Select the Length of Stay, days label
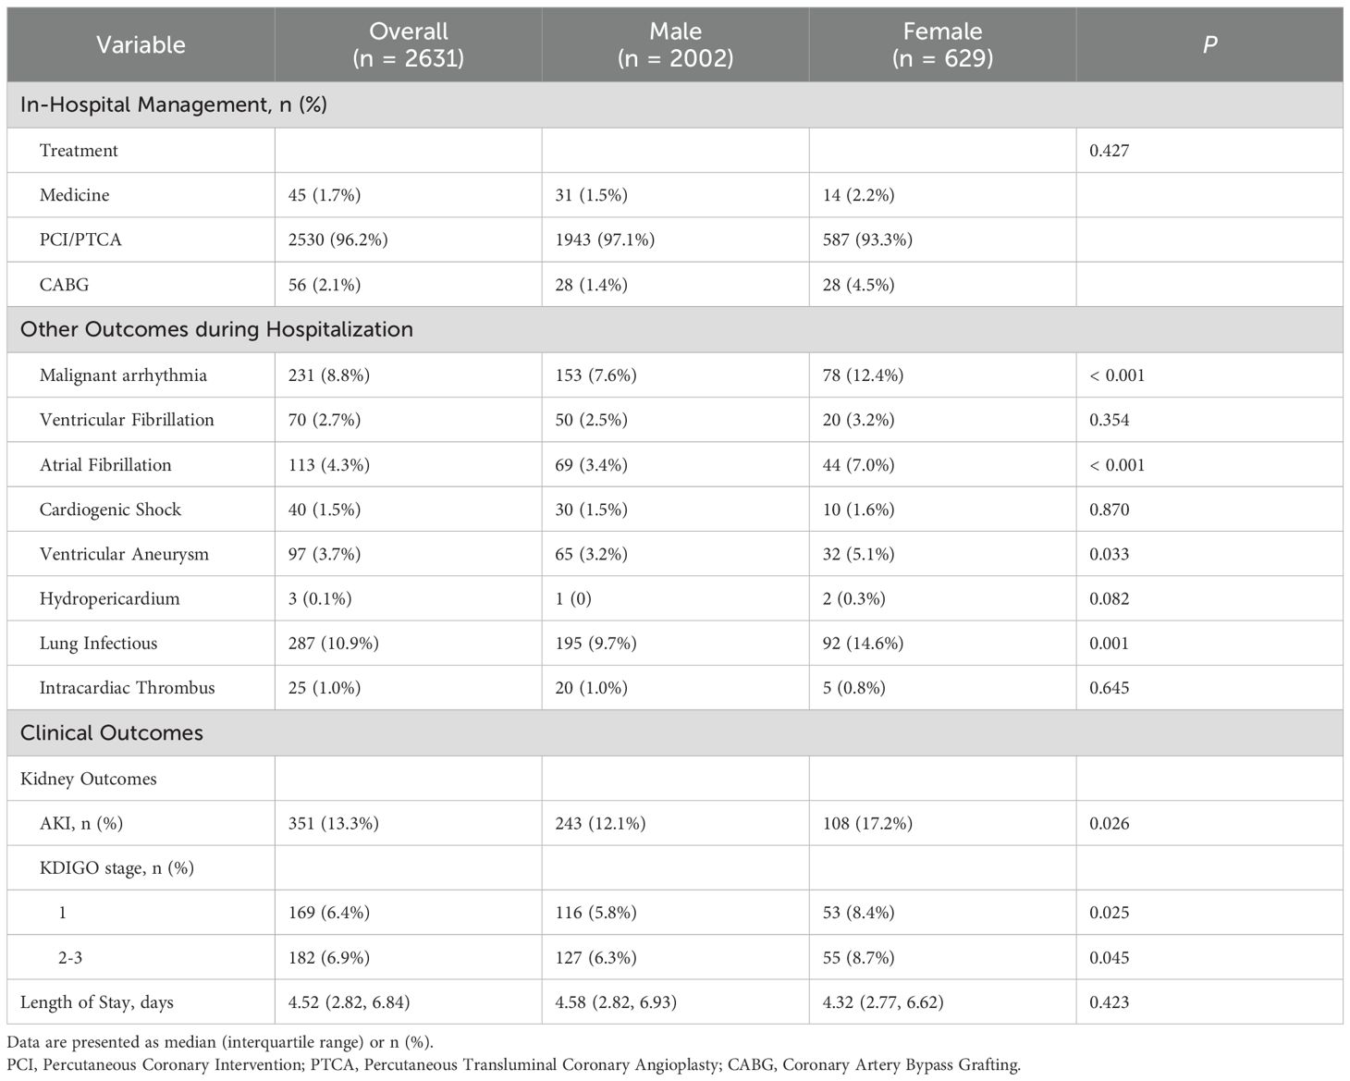This screenshot has height=1081, width=1350. click(x=96, y=1001)
